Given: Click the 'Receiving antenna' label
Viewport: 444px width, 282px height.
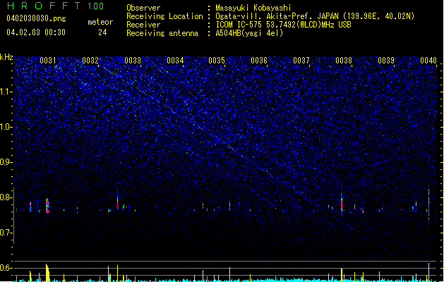Looking at the screenshot, I should pyautogui.click(x=162, y=33).
